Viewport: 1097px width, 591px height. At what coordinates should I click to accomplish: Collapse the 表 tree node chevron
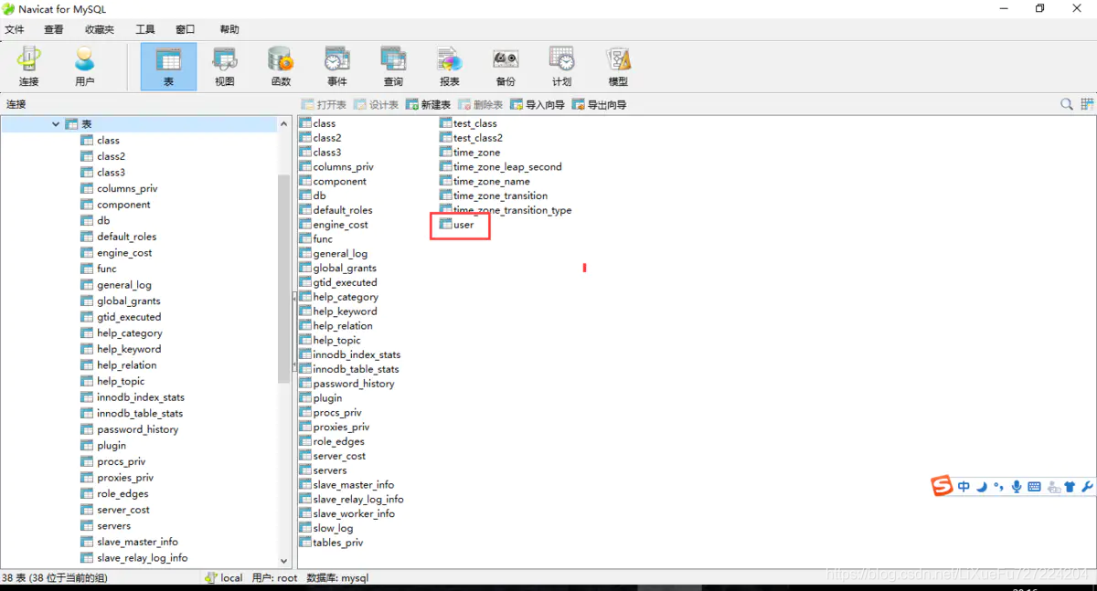pyautogui.click(x=56, y=123)
